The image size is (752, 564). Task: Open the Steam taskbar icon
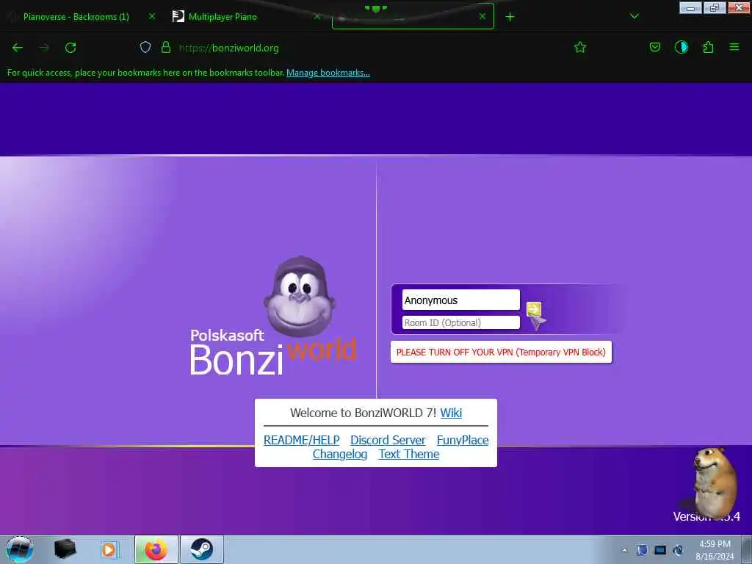coord(202,549)
